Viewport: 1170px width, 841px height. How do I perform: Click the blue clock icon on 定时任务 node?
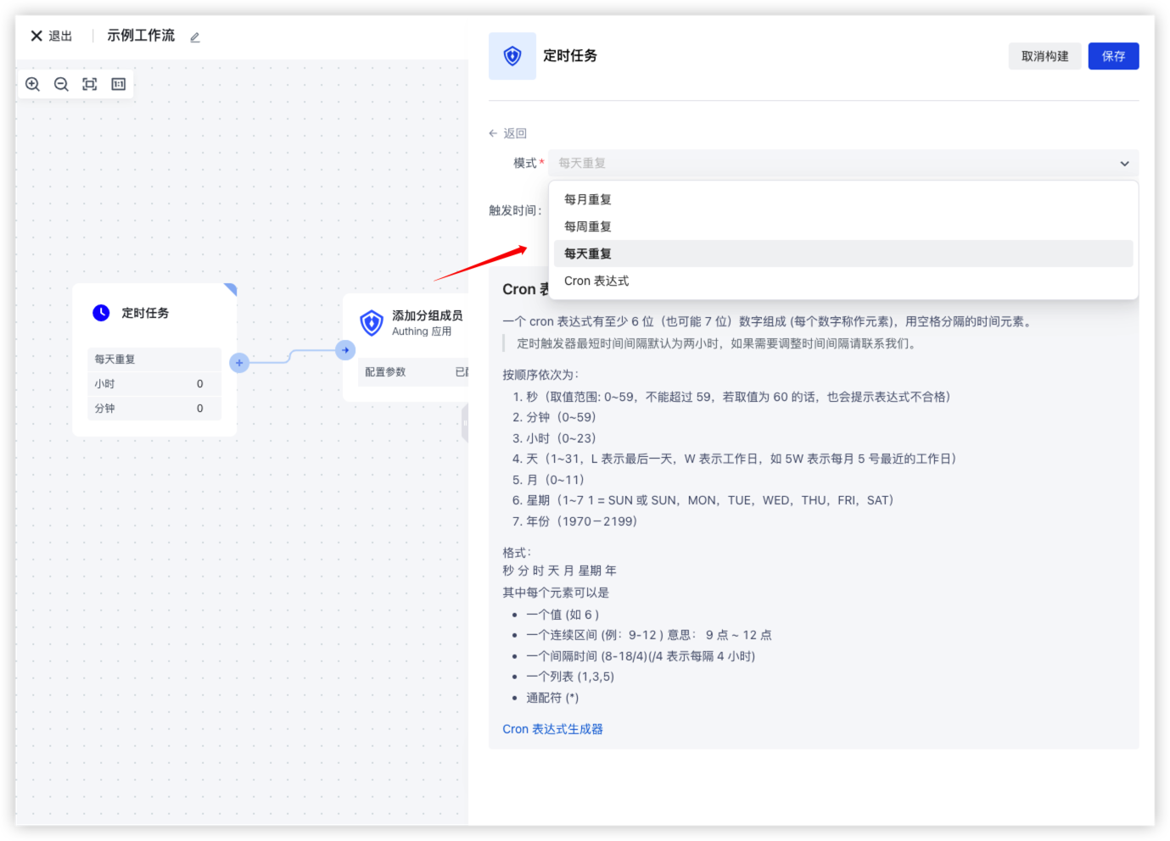[101, 313]
